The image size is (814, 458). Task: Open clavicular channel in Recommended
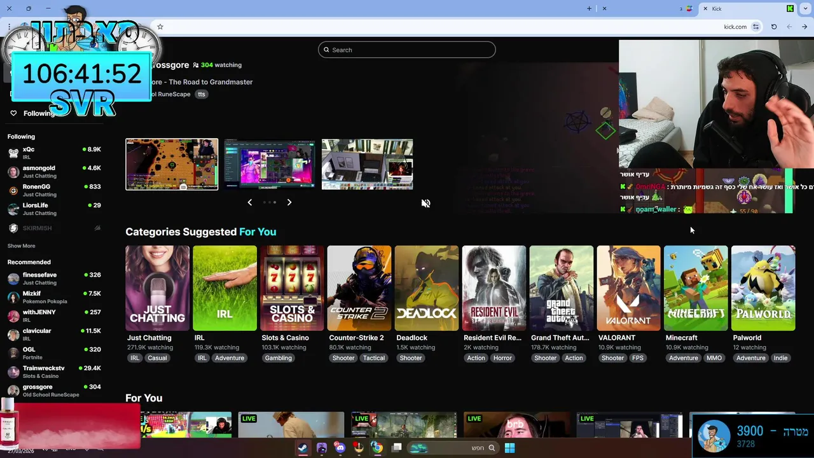54,335
